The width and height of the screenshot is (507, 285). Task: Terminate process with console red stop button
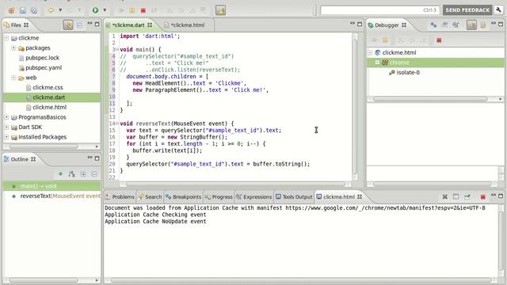[x=482, y=197]
